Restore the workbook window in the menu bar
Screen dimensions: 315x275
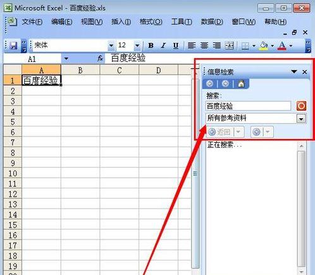point(294,32)
